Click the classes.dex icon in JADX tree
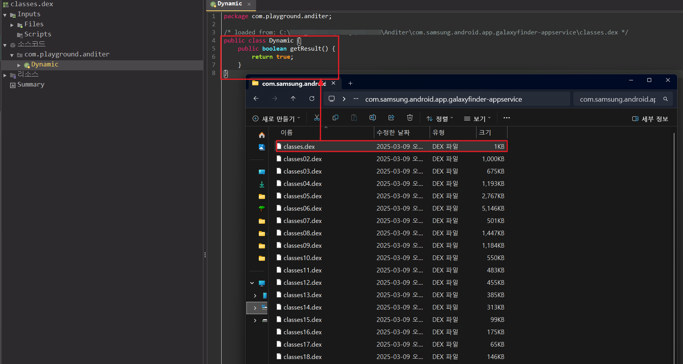683x364 pixels. tap(6, 5)
